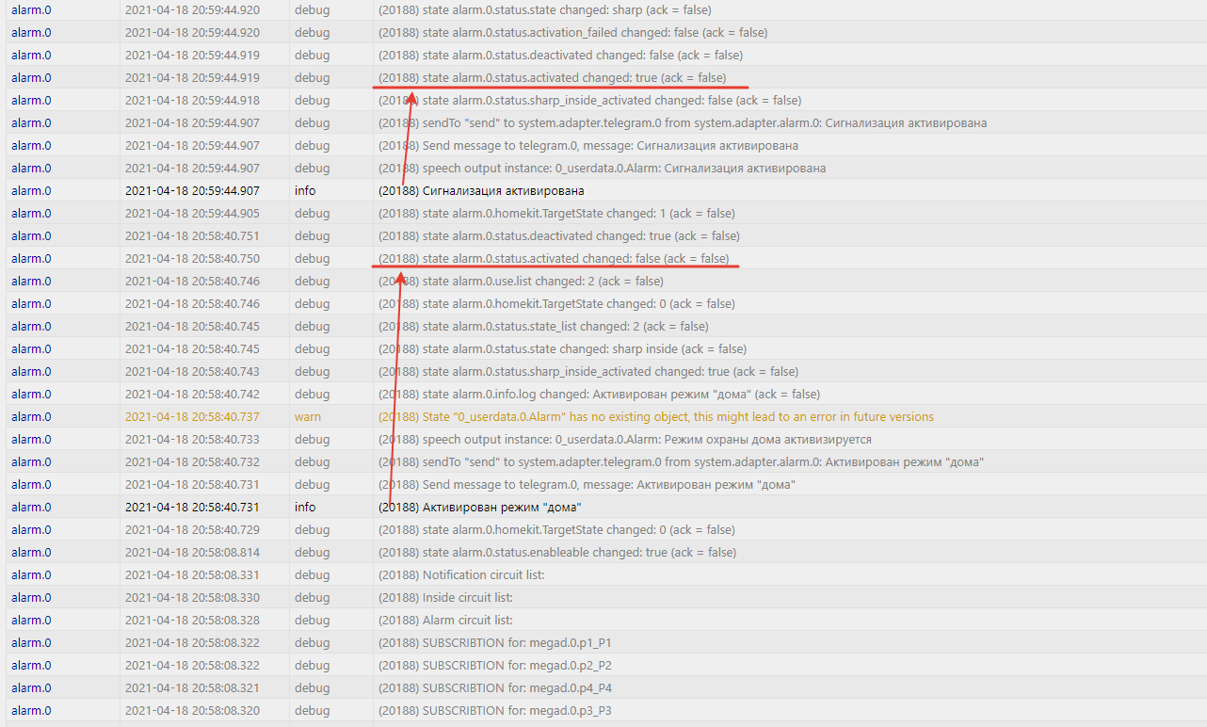Select timestamp 2021-04-18 20:58:40.742

point(192,394)
